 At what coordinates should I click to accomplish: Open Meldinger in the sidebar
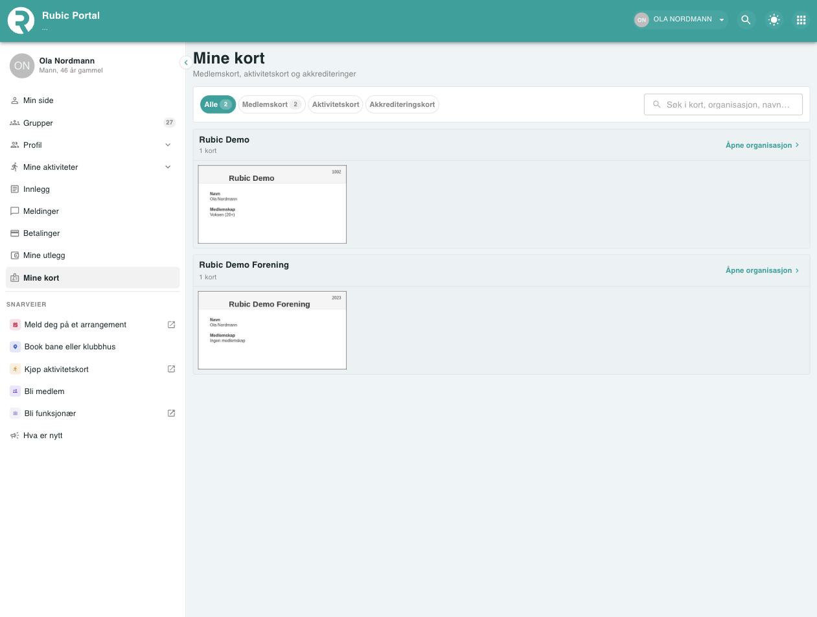tap(93, 211)
